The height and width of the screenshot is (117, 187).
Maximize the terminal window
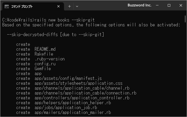pos(169,5)
